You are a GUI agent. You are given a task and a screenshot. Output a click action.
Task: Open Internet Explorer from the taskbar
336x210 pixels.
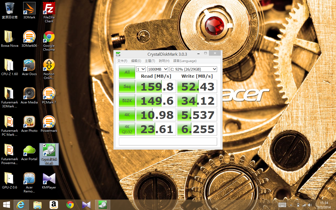[20, 205]
